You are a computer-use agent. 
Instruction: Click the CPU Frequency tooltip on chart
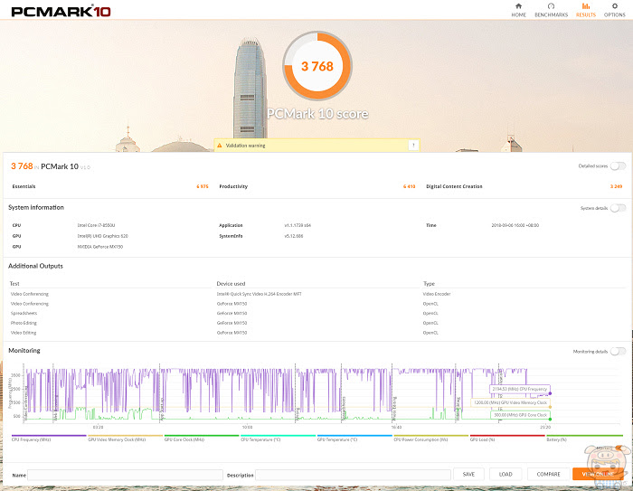pos(520,389)
